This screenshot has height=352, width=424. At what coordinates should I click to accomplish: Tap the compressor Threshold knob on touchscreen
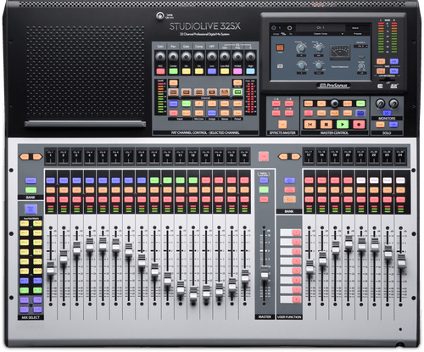[301, 47]
